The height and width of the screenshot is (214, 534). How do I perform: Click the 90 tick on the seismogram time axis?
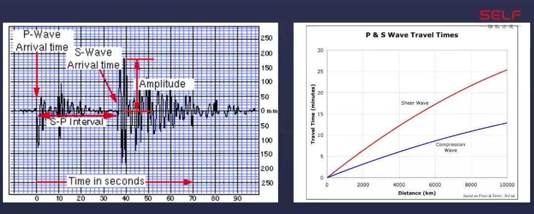coord(237,198)
